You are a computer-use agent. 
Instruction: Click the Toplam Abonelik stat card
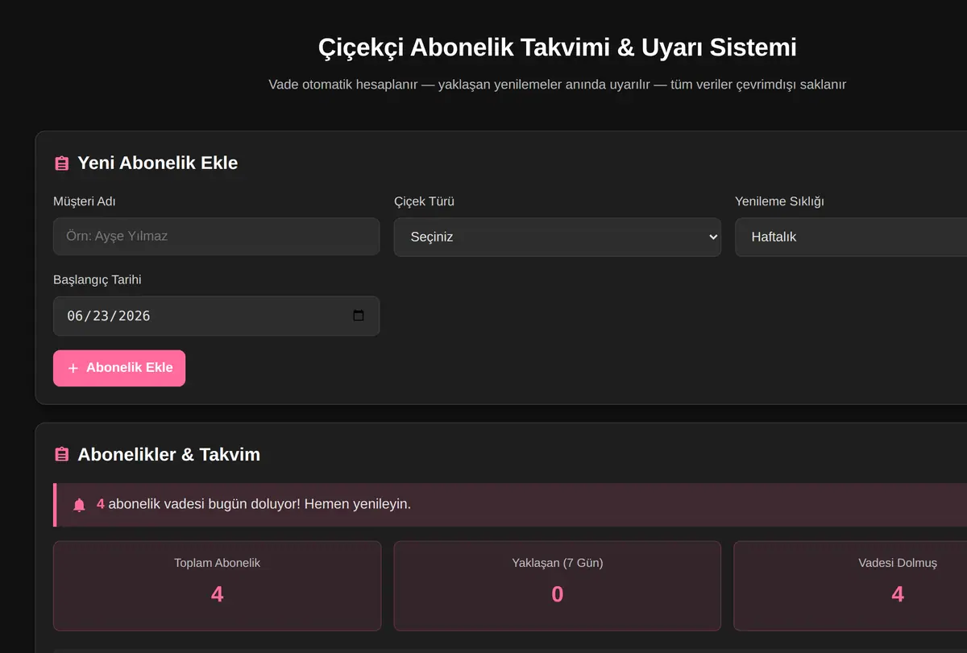click(217, 585)
